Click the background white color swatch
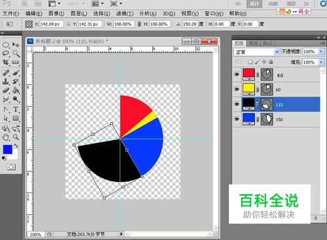Viewport: 327px width, 240px height. tap(14, 155)
